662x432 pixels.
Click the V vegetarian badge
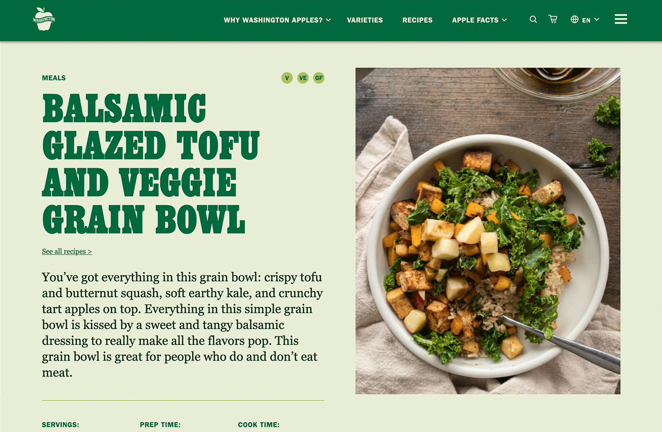point(287,78)
